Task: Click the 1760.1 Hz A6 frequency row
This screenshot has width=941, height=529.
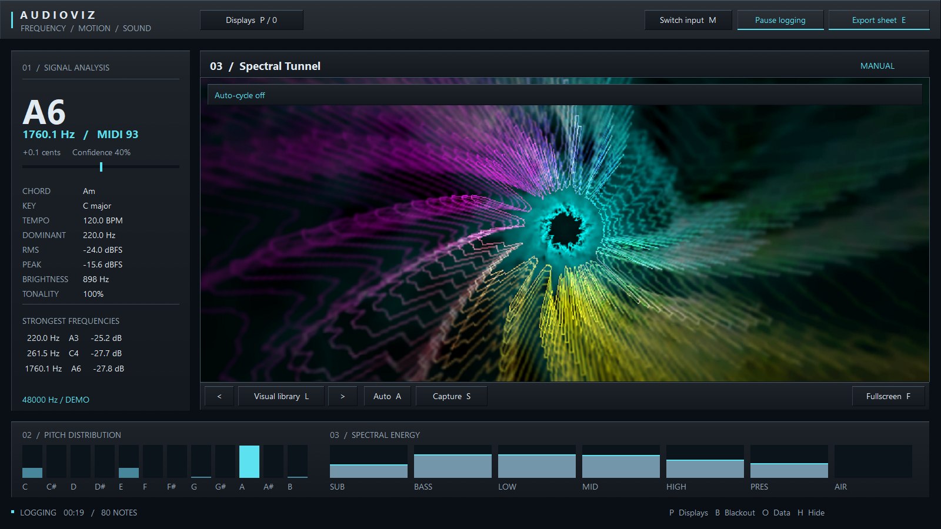Action: (x=74, y=369)
